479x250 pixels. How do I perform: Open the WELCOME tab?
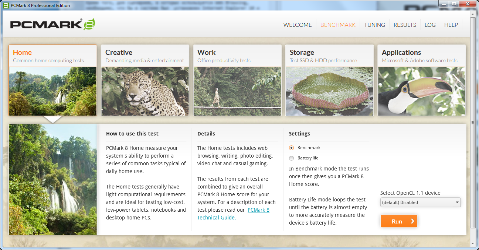(x=298, y=25)
